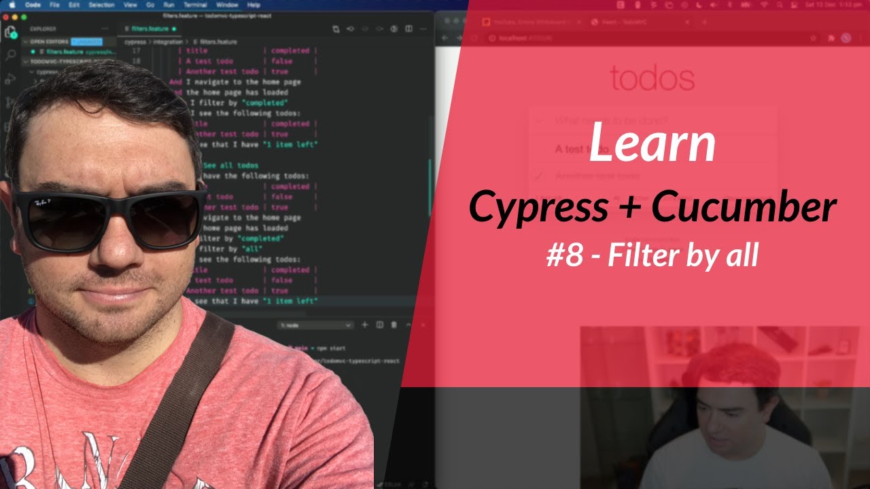Click the site info icon beside localhost
Screen dimensions: 870x489
pos(491,38)
